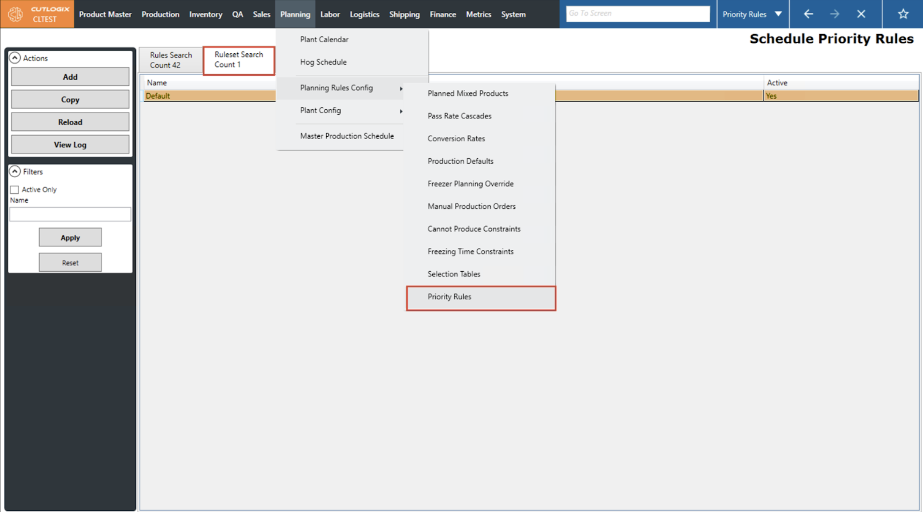The height and width of the screenshot is (512, 923).
Task: Select the Ruleset Search tab
Action: coord(239,60)
